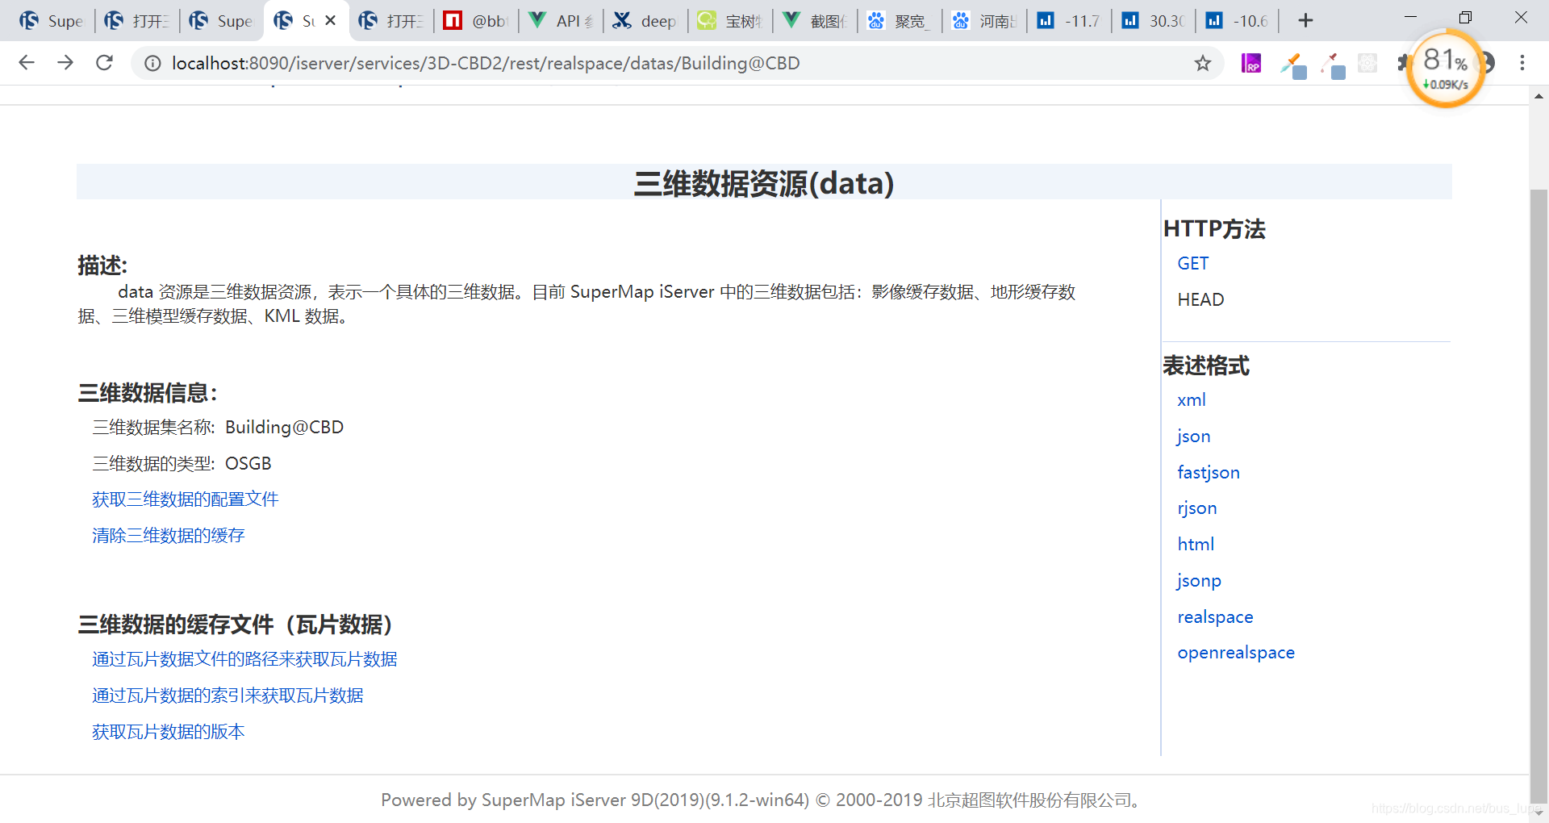Screen dimensions: 1549x823
Task: Switch to the '截图' tab
Action: tap(815, 20)
